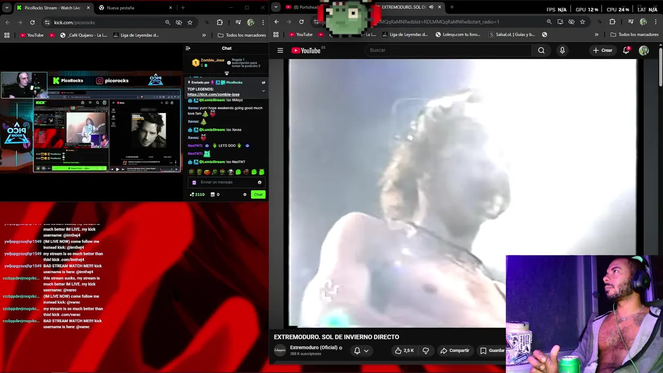Reload the kick.com page
The image size is (663, 373).
[x=32, y=22]
